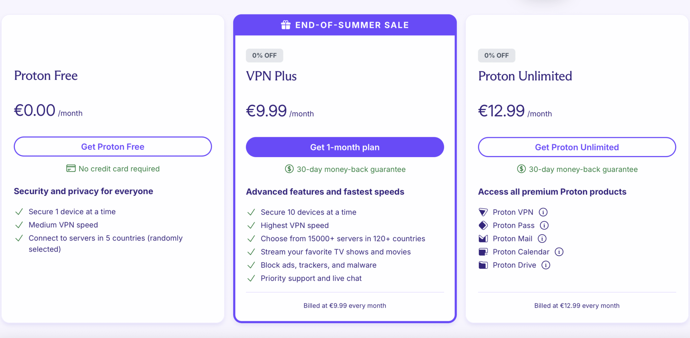Click the 0% OFF badge on Proton Unlimited

(x=496, y=55)
